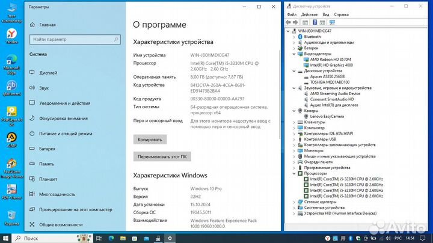
Task: Expand the Bluetooth device category
Action: point(294,37)
